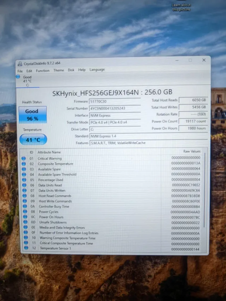This screenshot has height=301, width=226.
Task: Click the Transfer Mode PCIe 4.0 x4 field
Action: (x=115, y=122)
